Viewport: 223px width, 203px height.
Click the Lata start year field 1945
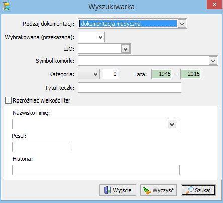tap(162, 74)
